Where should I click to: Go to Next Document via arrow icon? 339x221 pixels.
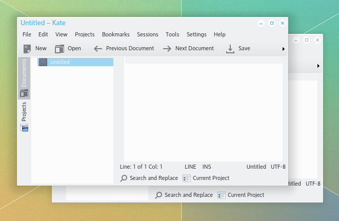(x=167, y=49)
